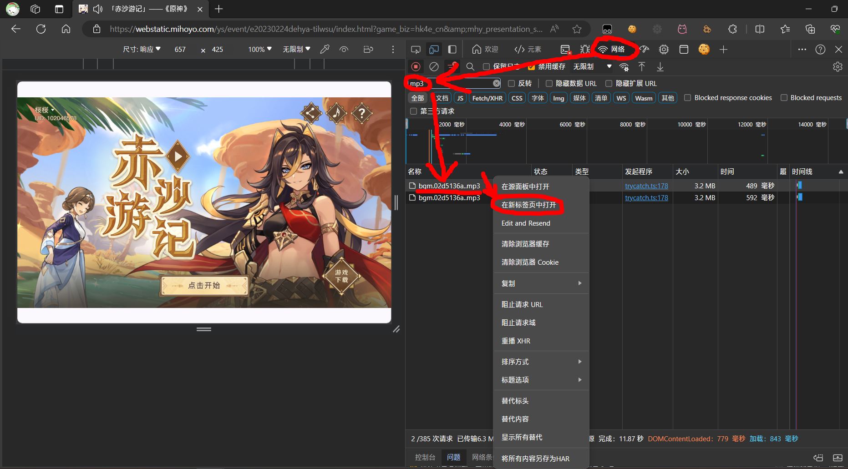Switch to the 元素 Elements tab

(528, 49)
